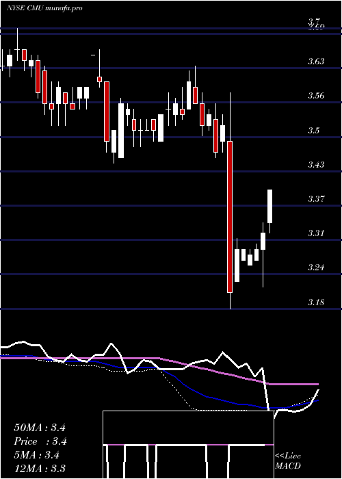Click the 3.63 price axis label
The height and width of the screenshot is (479, 342).
316,62
